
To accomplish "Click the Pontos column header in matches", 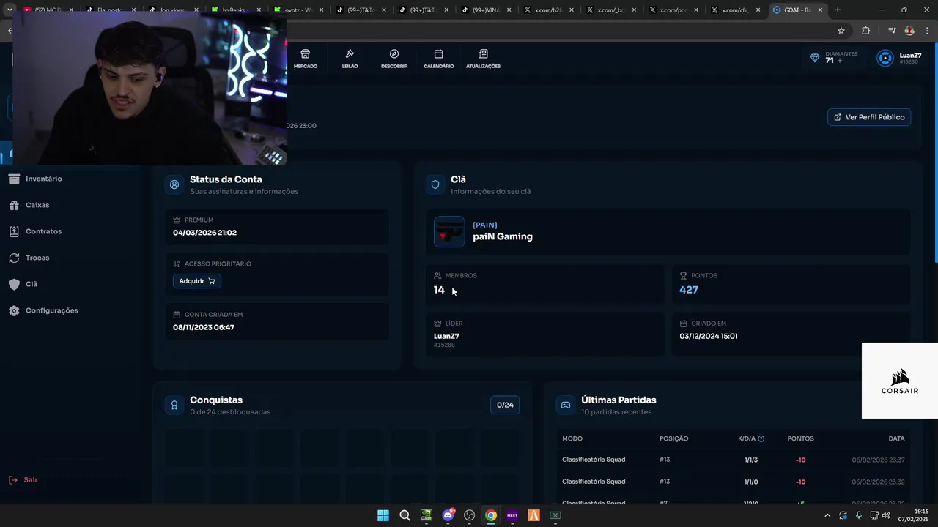I will click(800, 438).
